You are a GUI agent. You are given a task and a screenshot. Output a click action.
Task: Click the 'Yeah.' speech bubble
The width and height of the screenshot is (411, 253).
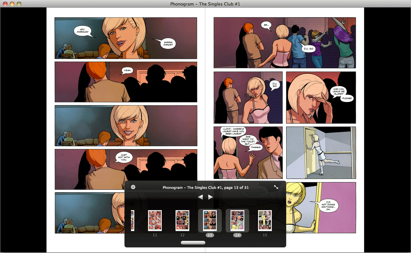coord(127,70)
